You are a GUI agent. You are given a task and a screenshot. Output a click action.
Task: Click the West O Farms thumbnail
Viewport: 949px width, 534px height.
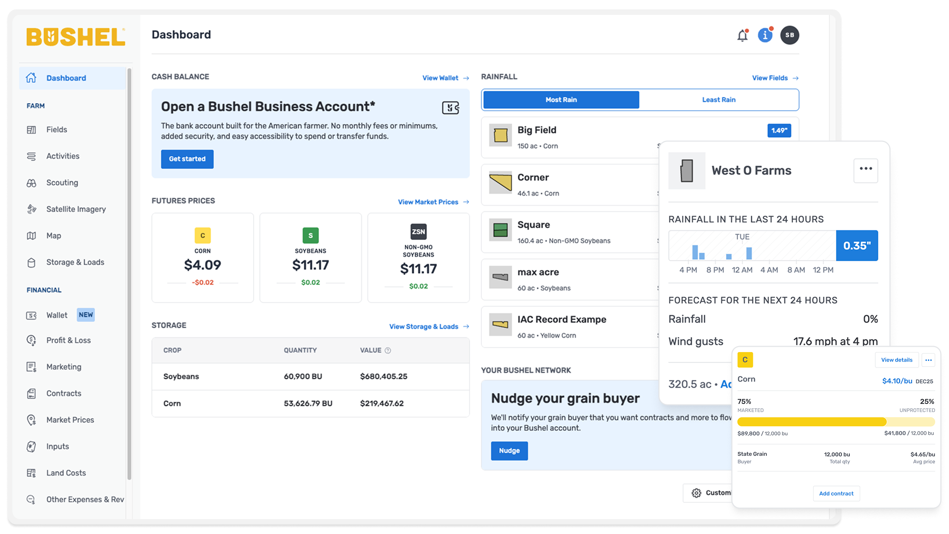(x=687, y=171)
